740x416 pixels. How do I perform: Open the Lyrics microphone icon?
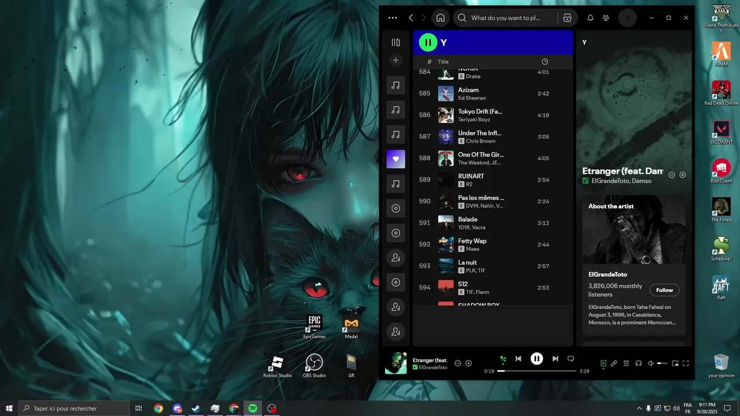click(614, 363)
